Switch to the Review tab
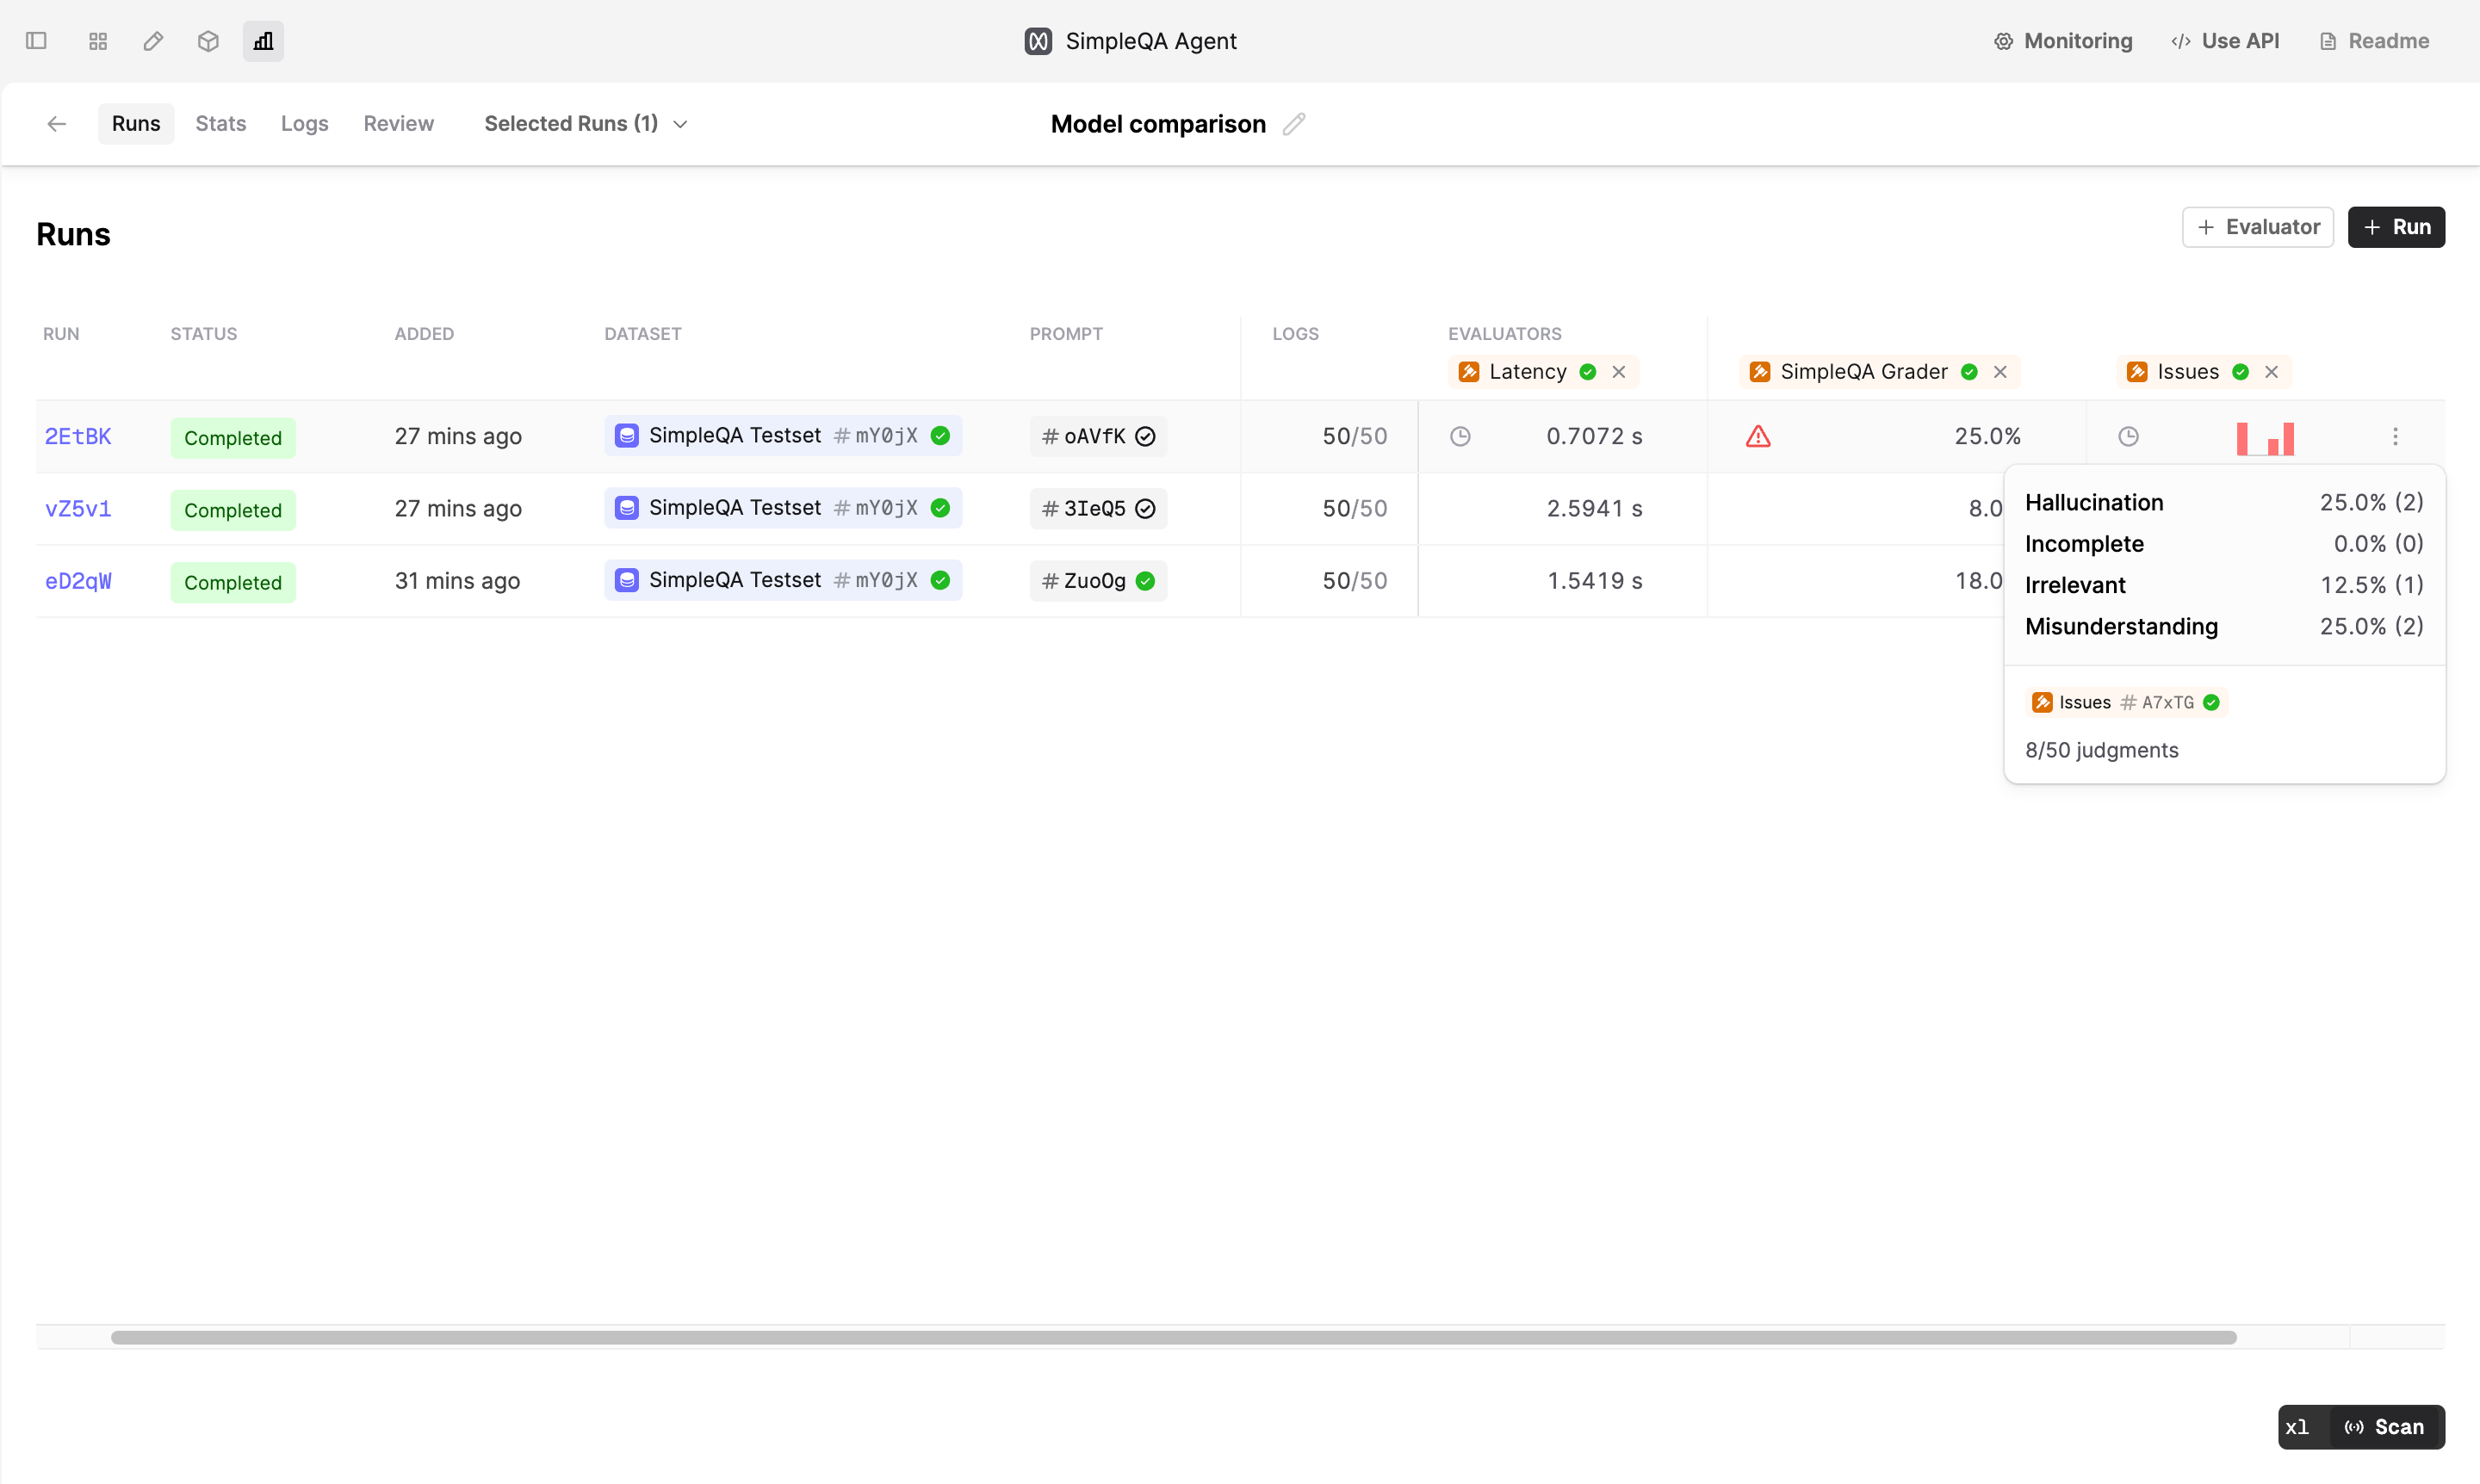Image resolution: width=2480 pixels, height=1484 pixels. tap(398, 124)
